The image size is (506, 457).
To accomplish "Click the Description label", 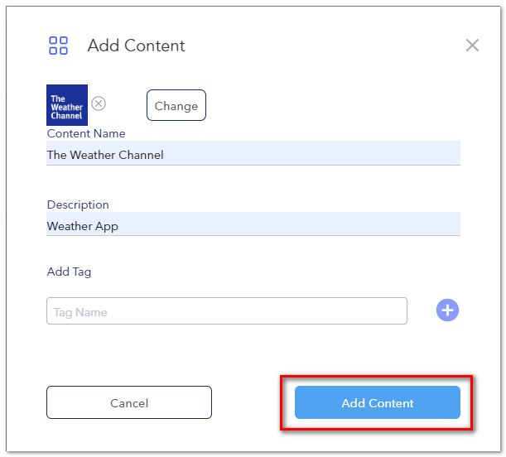I will [78, 204].
